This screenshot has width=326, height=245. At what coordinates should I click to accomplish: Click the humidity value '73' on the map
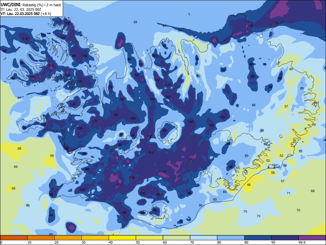pos(259,216)
